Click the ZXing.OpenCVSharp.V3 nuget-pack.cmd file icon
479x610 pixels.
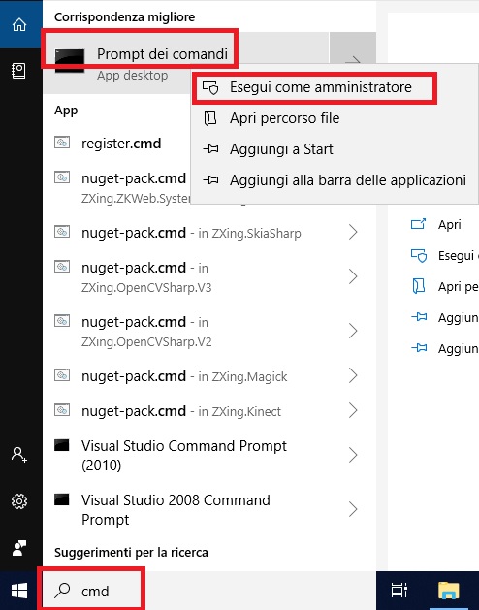click(x=62, y=267)
